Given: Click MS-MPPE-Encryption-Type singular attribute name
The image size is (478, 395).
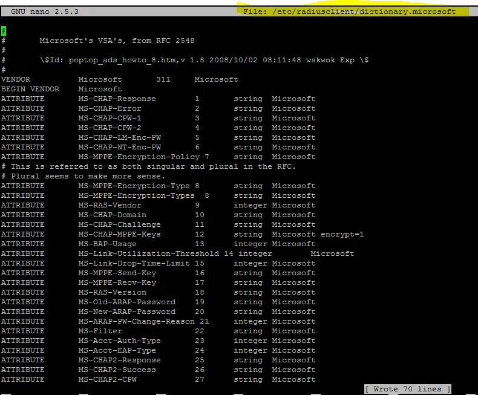Looking at the screenshot, I should 134,186.
